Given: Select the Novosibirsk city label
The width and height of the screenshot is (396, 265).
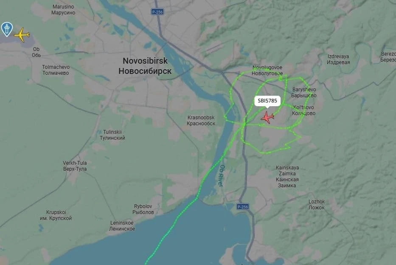Looking at the screenshot, I should point(145,66).
